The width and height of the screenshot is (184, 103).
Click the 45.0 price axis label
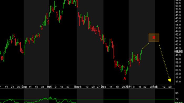pyautogui.click(x=178, y=25)
